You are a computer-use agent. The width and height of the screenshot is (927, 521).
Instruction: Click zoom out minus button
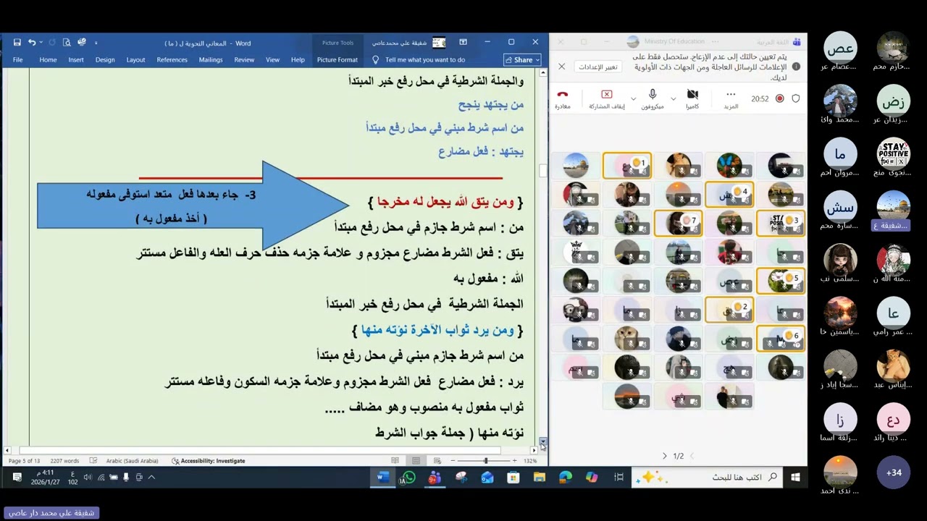453,461
